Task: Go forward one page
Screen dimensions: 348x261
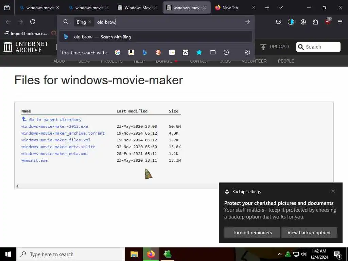Action: 20,22
